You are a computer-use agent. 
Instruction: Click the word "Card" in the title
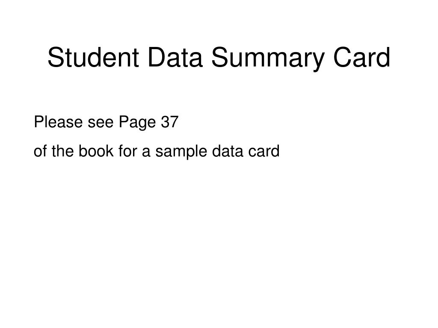pos(362,57)
